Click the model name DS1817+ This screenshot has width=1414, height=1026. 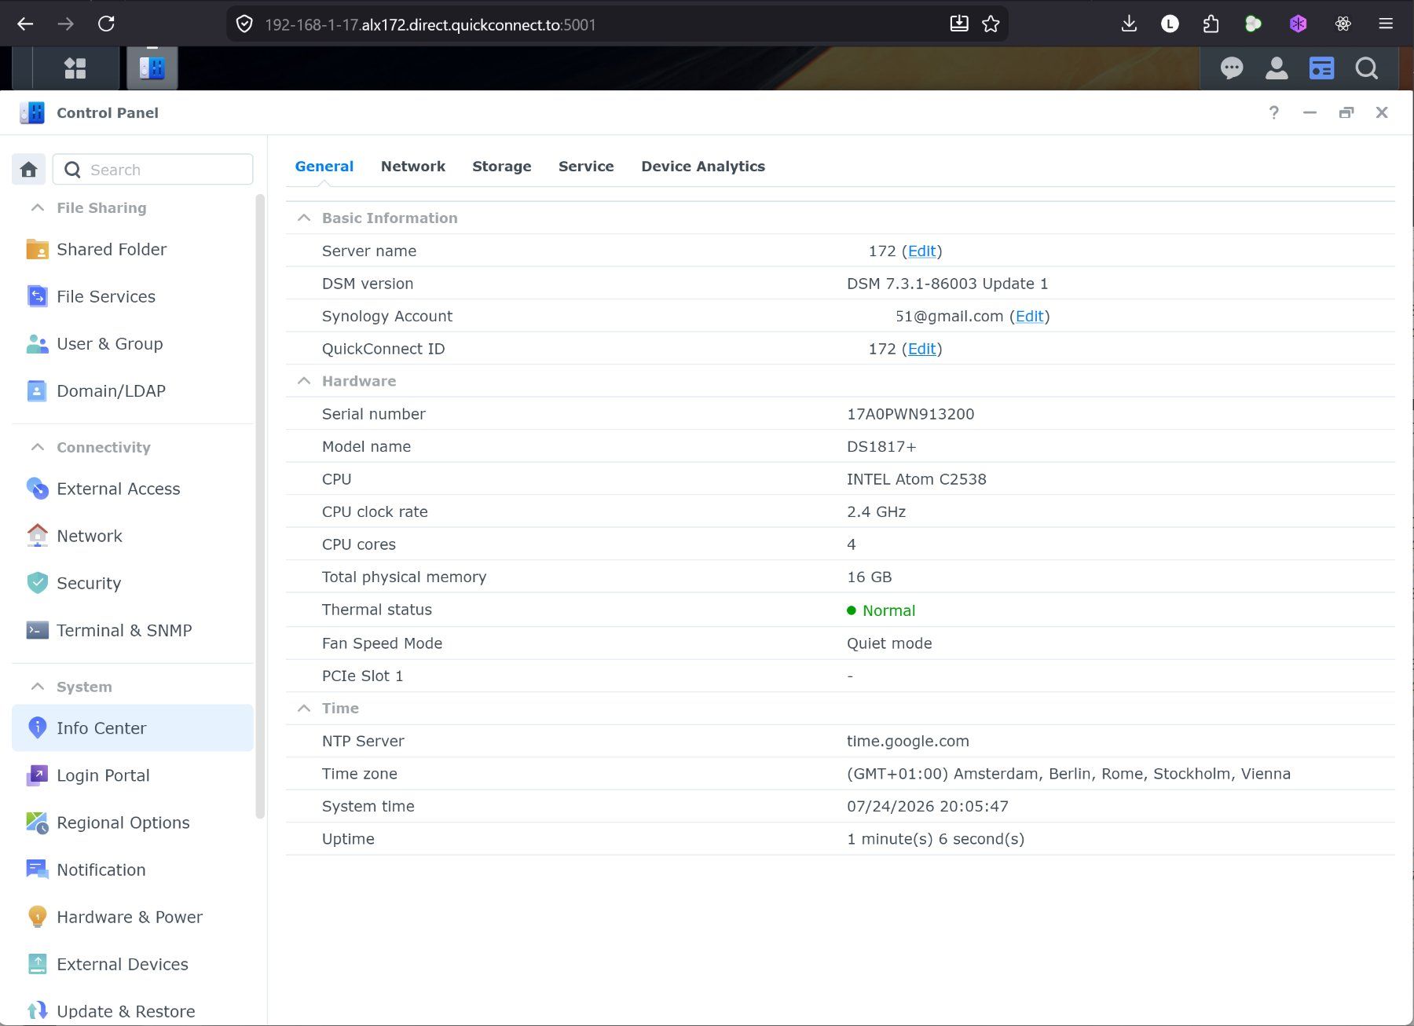coord(881,446)
